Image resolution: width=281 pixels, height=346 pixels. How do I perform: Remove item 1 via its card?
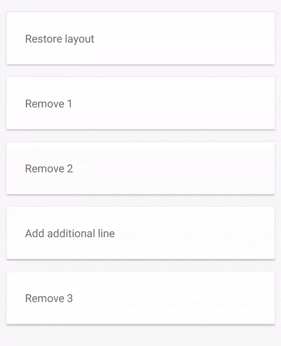pos(140,103)
